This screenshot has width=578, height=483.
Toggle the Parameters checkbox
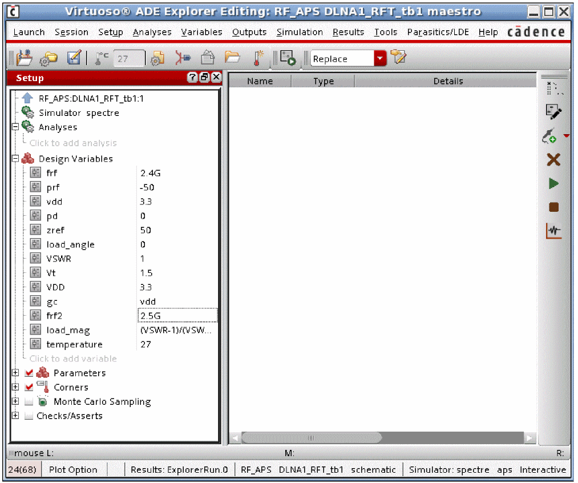point(29,373)
